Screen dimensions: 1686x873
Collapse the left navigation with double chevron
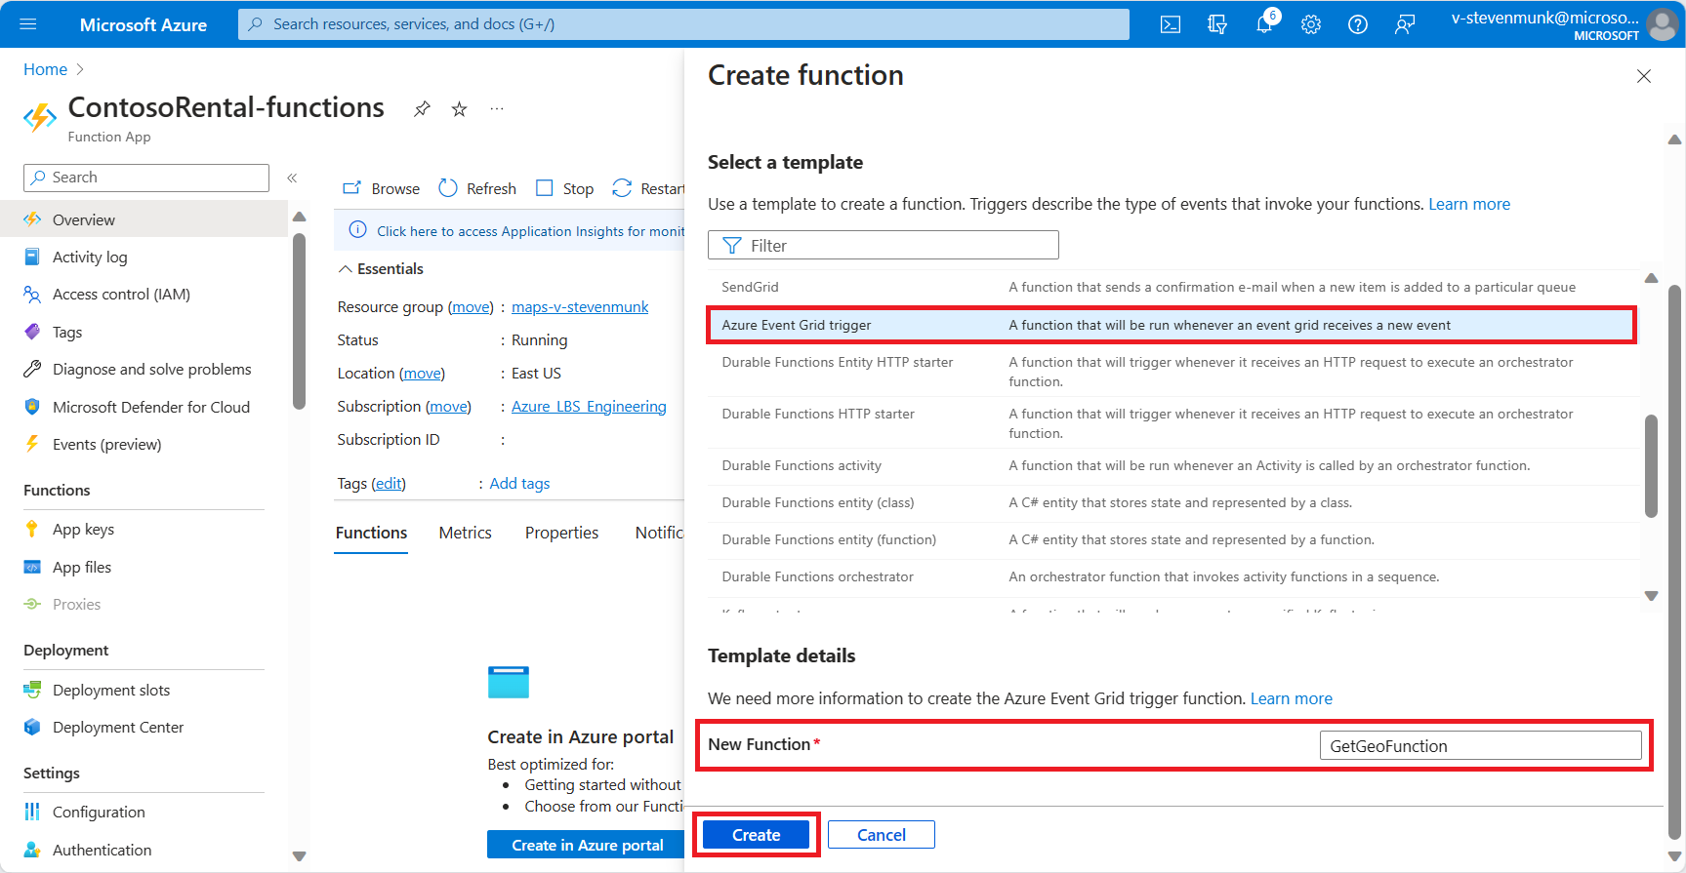(292, 178)
